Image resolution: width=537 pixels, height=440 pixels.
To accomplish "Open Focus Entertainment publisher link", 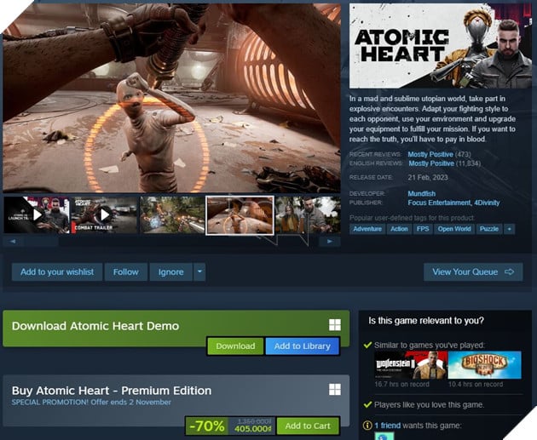I will pyautogui.click(x=439, y=203).
